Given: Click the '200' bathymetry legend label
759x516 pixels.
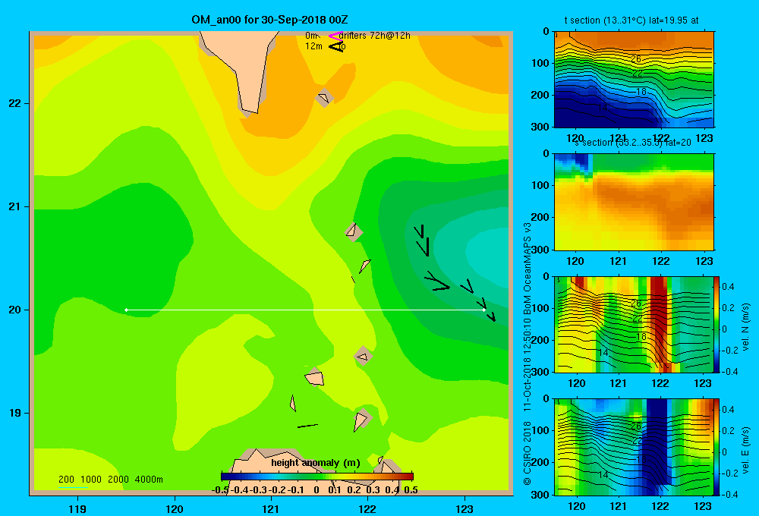Looking at the screenshot, I should (x=66, y=480).
